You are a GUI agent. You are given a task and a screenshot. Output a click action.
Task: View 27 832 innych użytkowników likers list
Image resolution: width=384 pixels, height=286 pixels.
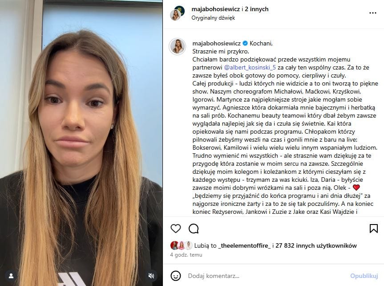point(316,245)
